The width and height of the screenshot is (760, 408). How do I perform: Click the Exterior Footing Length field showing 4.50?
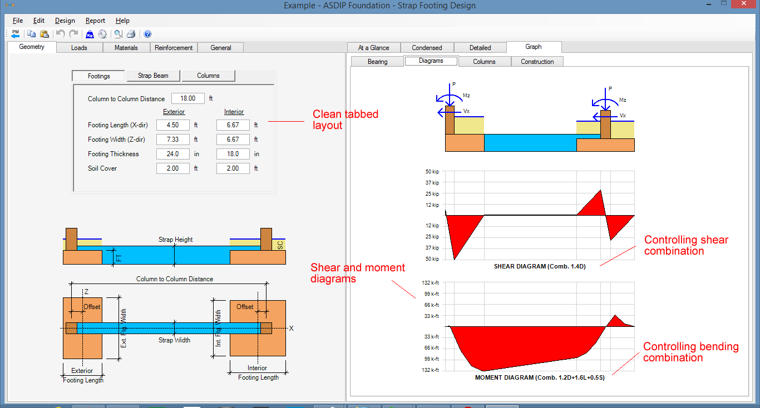coord(173,125)
